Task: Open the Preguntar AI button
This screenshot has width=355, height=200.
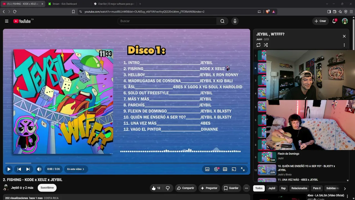Action: pyautogui.click(x=209, y=188)
